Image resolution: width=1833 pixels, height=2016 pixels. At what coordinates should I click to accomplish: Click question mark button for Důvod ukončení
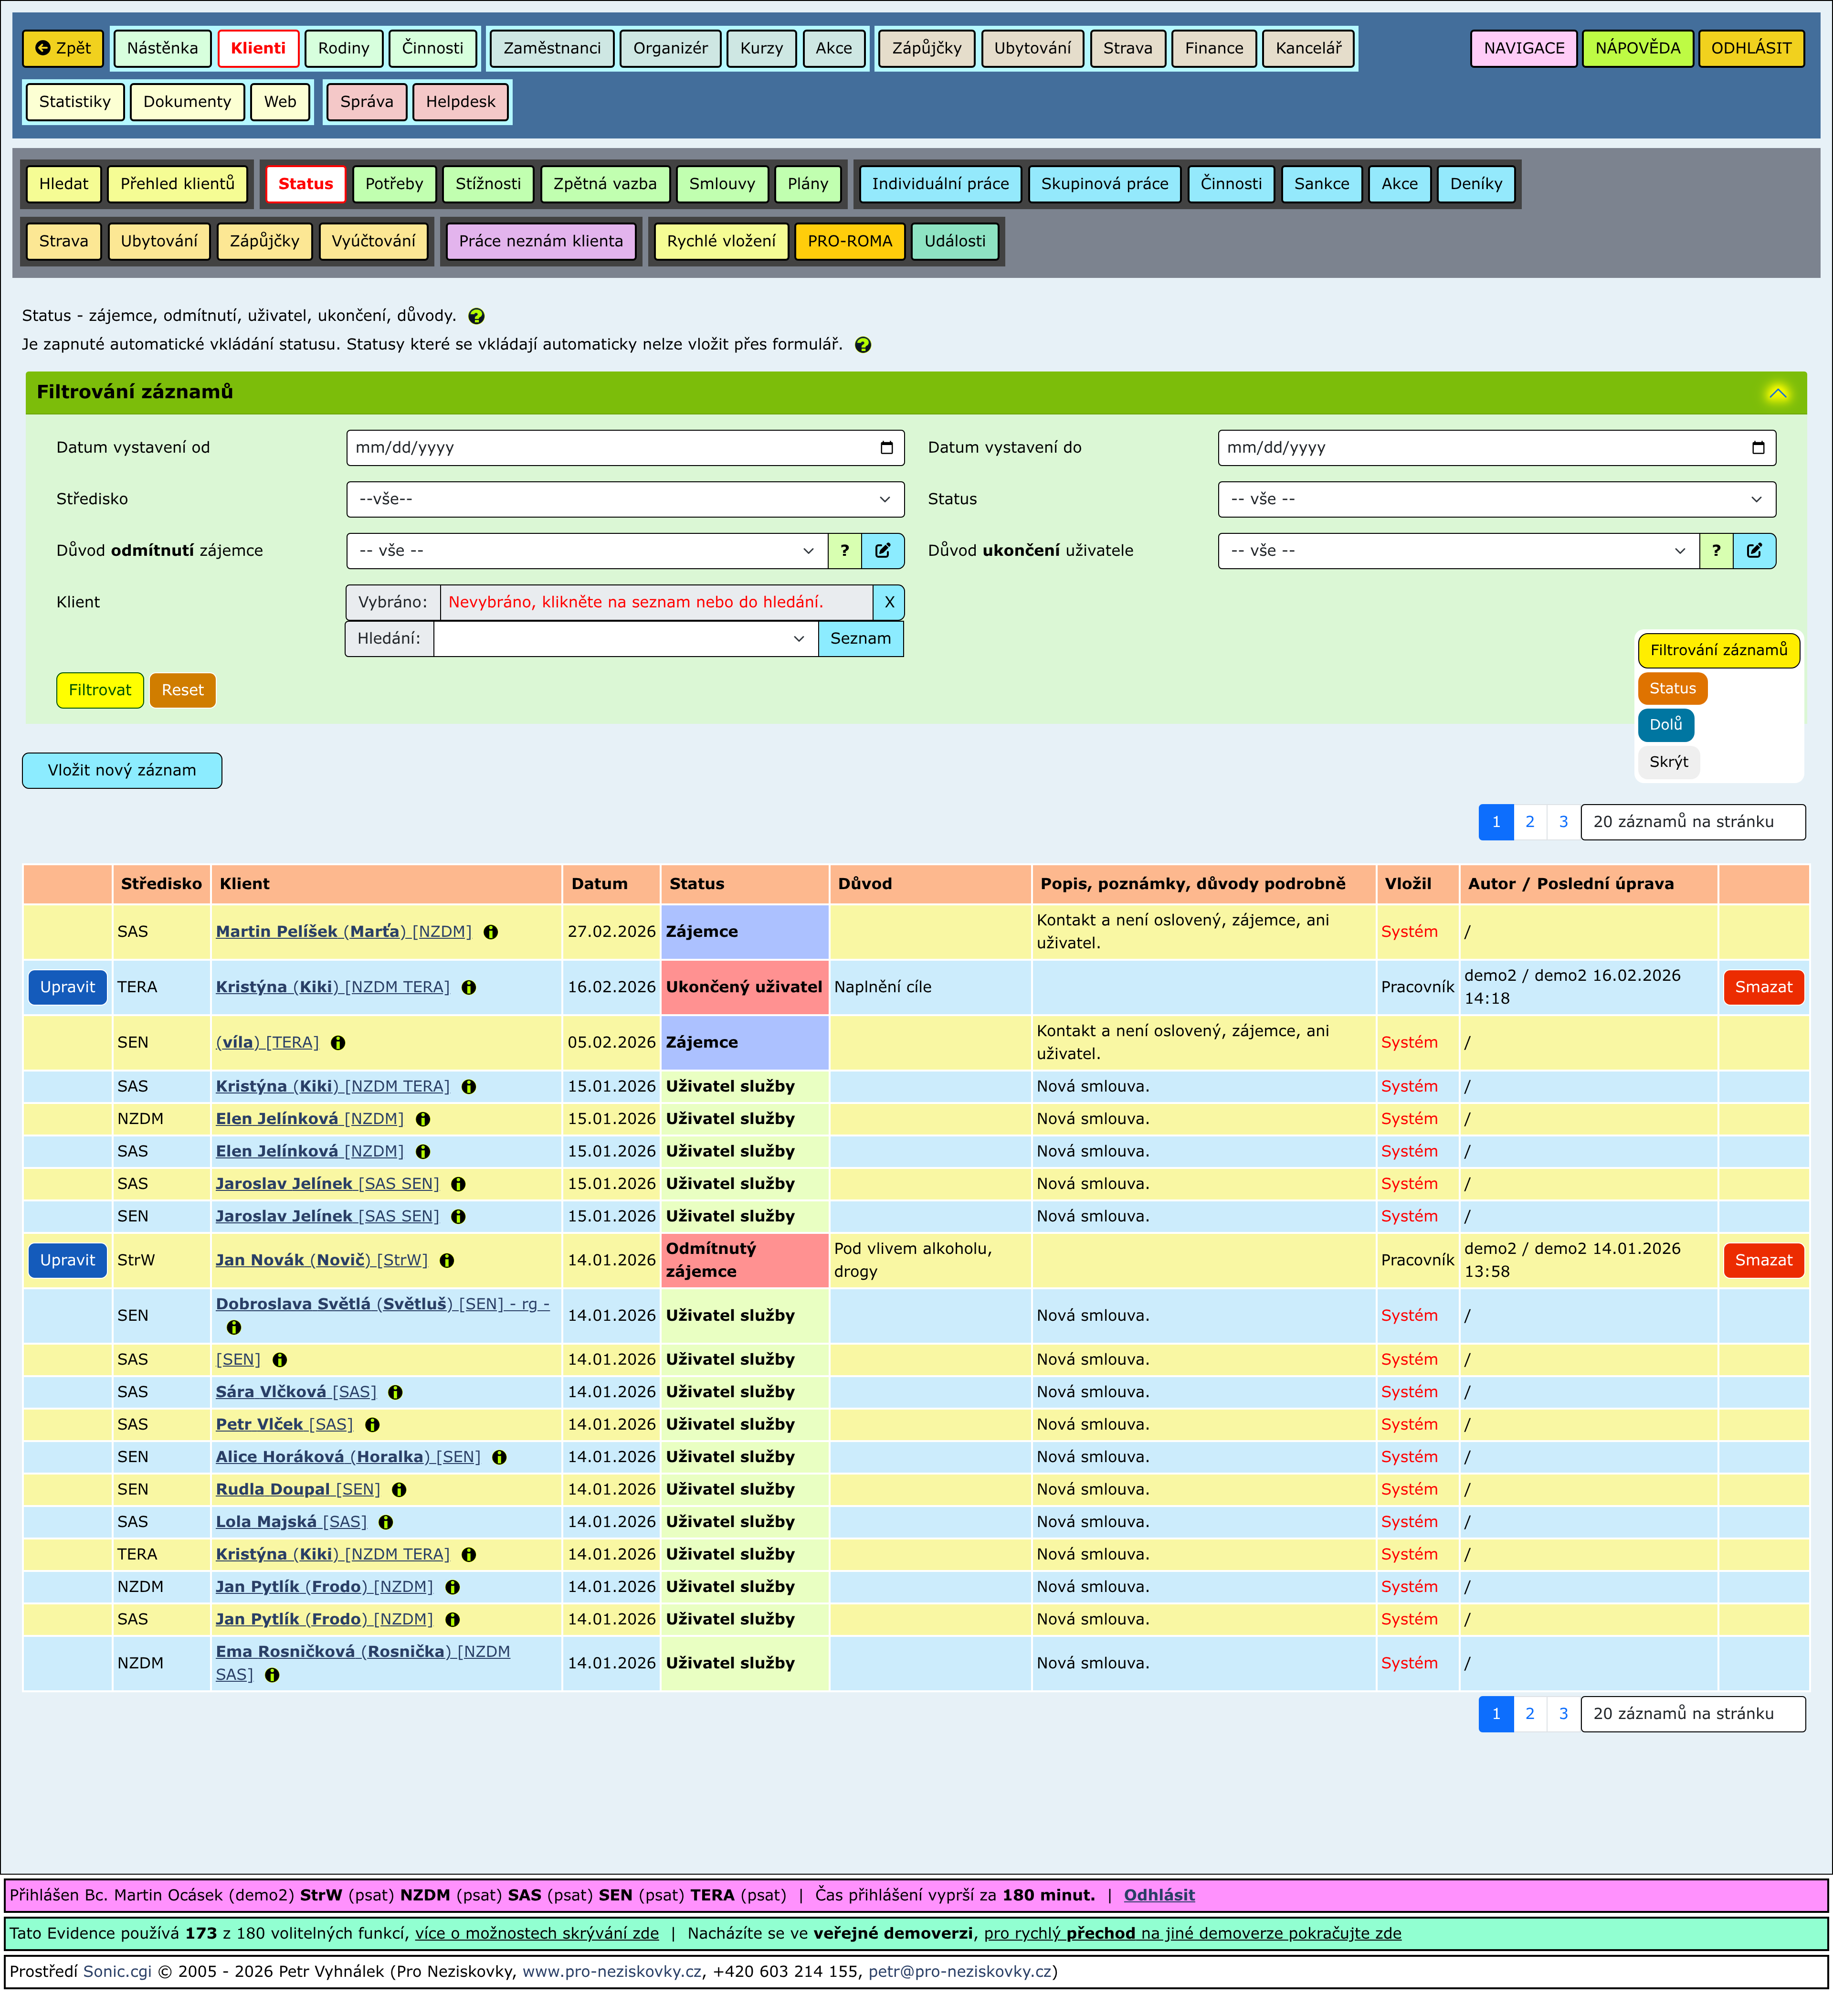(x=1716, y=551)
